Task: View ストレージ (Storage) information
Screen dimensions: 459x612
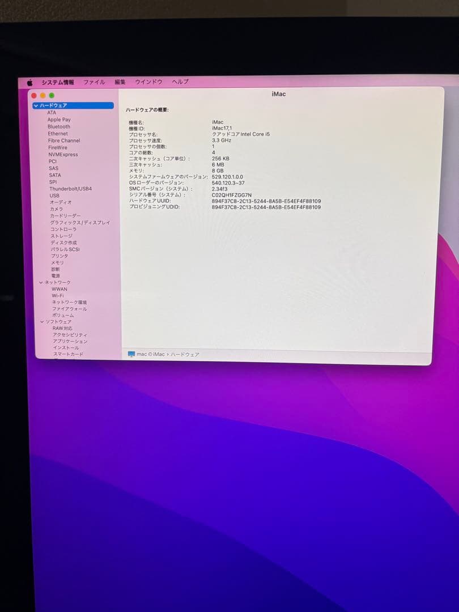Action: tap(61, 236)
